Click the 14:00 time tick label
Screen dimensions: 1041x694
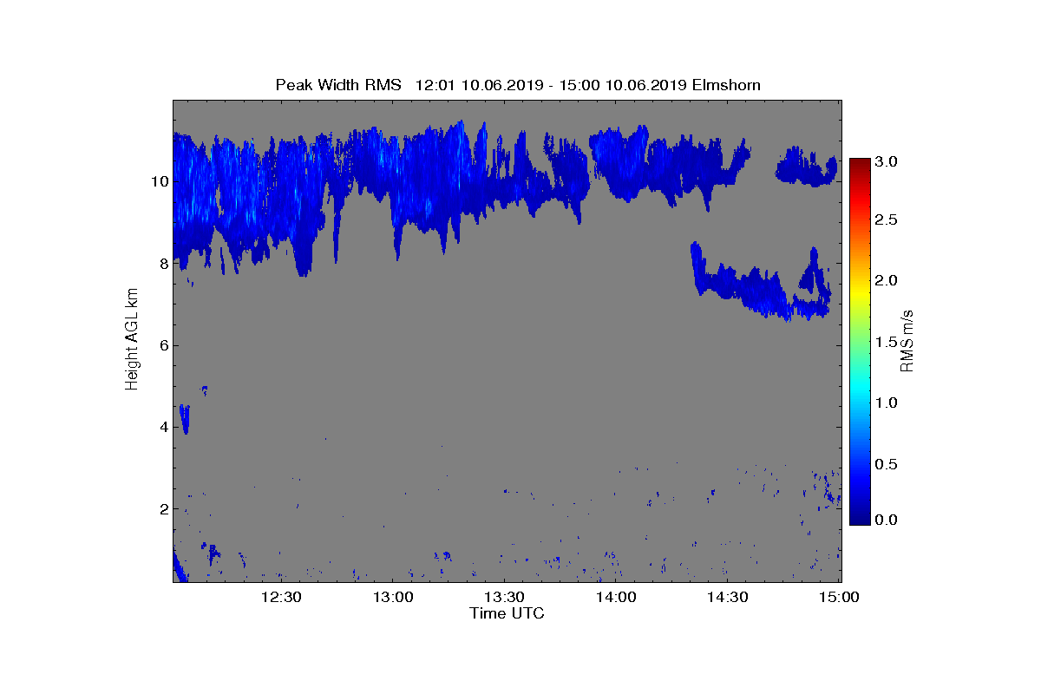[616, 597]
